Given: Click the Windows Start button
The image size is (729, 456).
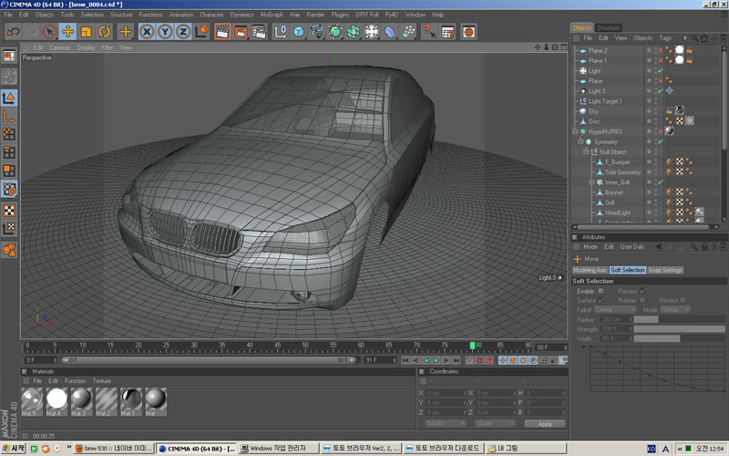Looking at the screenshot, I should coord(13,449).
